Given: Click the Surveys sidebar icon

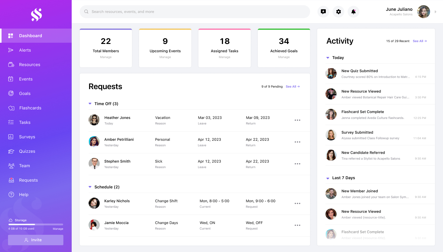Looking at the screenshot, I should [12, 137].
